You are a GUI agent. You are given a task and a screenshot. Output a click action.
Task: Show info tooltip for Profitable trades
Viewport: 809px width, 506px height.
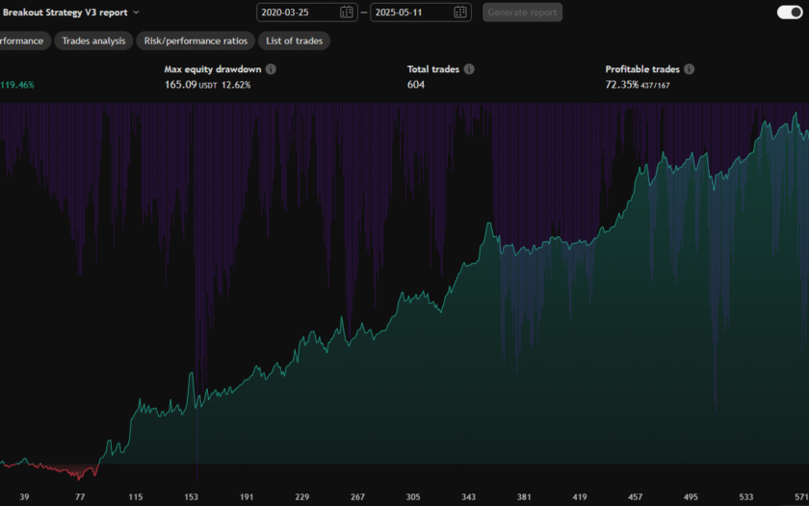(690, 69)
